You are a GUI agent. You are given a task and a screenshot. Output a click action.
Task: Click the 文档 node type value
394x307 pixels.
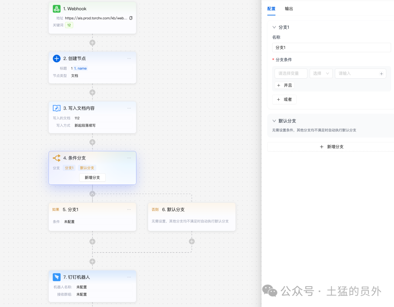coord(75,76)
